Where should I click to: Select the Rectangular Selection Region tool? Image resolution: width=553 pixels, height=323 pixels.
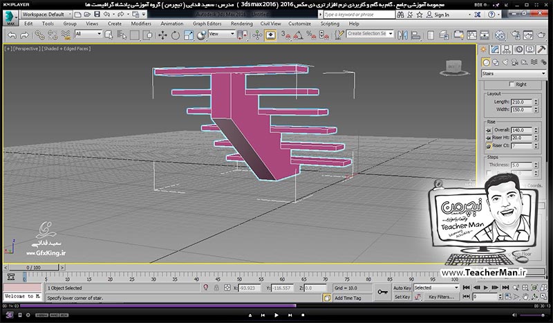[x=134, y=35]
